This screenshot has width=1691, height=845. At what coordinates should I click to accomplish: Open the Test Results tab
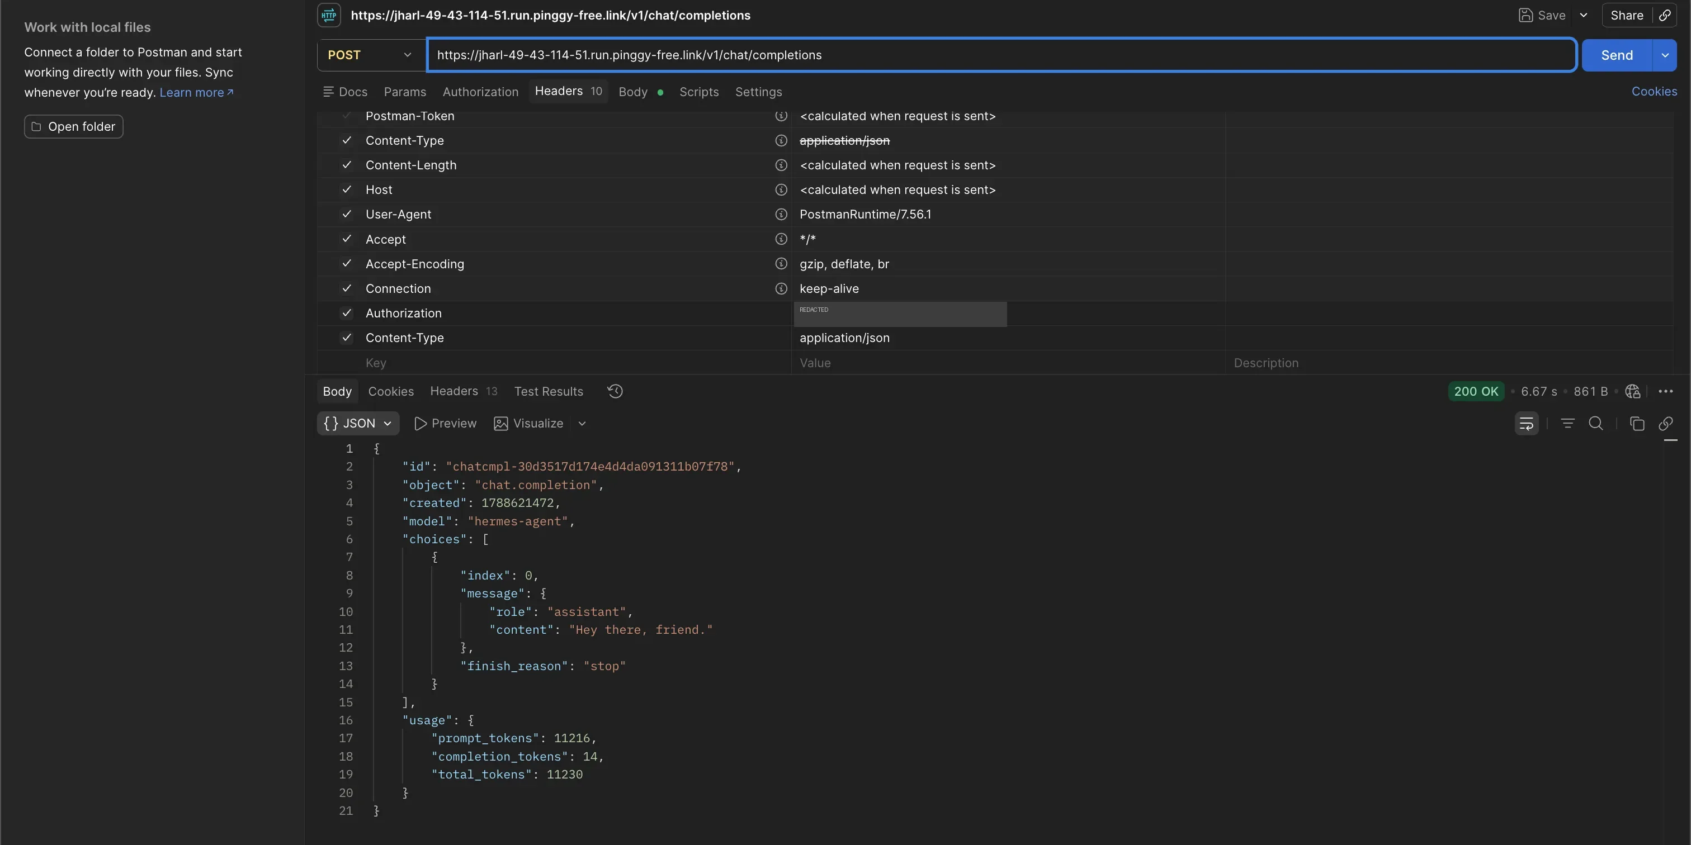[x=549, y=392]
